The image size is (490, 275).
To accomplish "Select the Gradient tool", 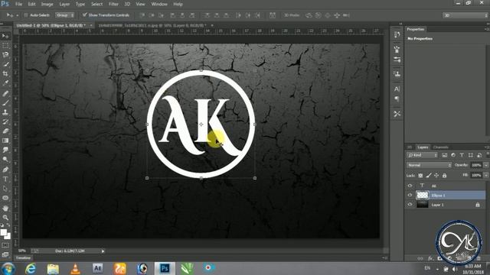I will pyautogui.click(x=5, y=141).
